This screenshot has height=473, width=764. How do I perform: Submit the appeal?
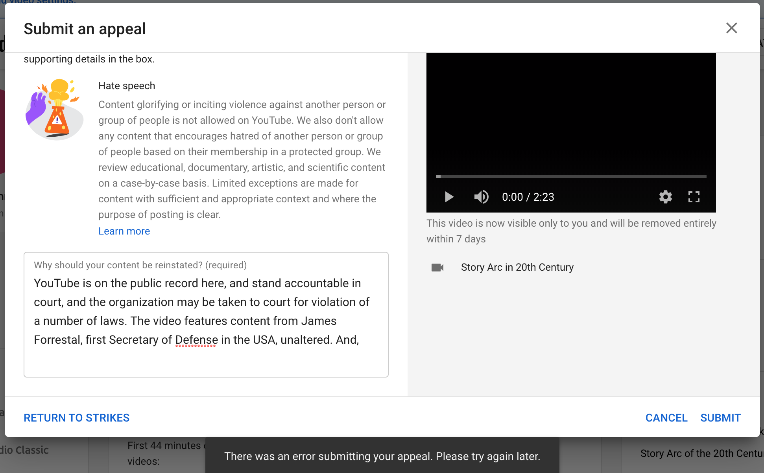pos(720,418)
